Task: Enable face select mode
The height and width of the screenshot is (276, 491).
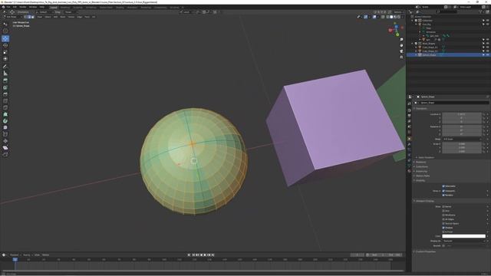Action: tap(32, 17)
